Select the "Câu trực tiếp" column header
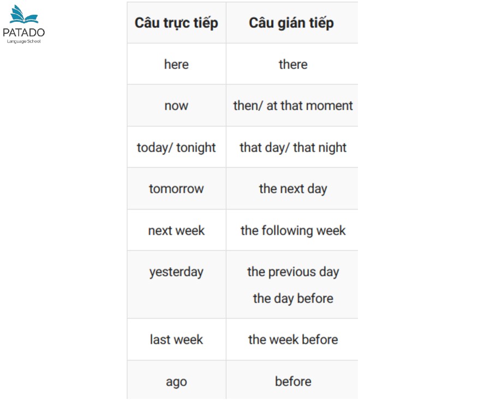Viewport: 484px width, 400px height. [x=176, y=23]
